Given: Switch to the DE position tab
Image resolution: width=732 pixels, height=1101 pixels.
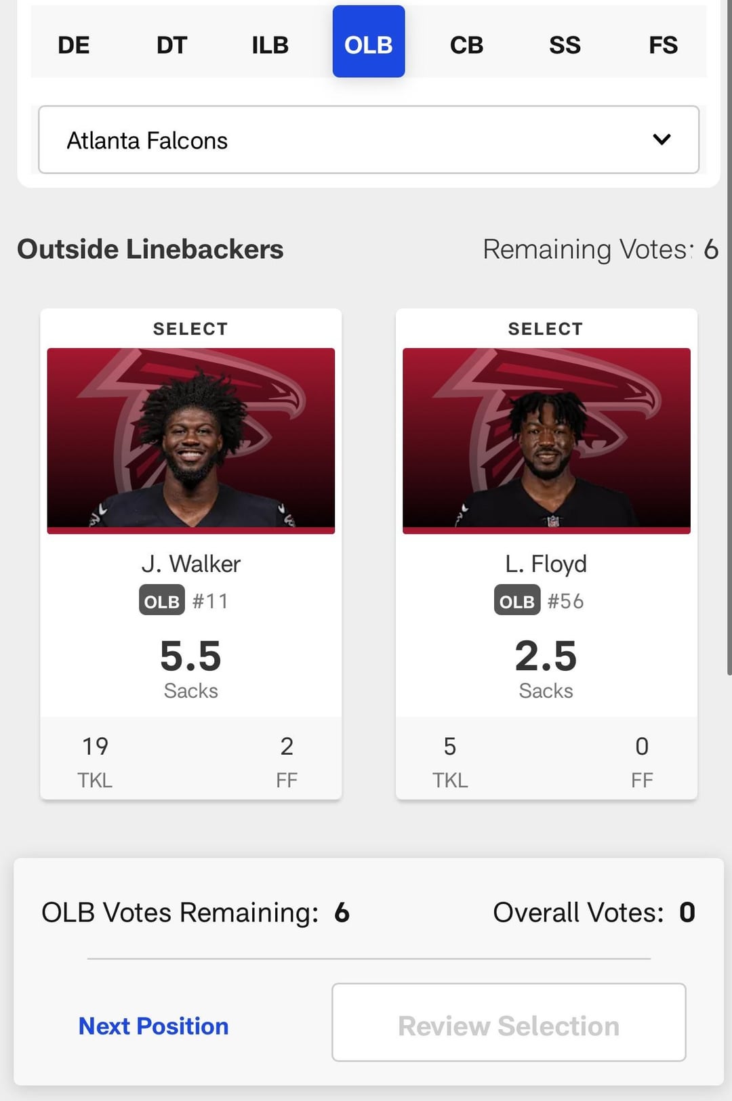Looking at the screenshot, I should coord(74,45).
